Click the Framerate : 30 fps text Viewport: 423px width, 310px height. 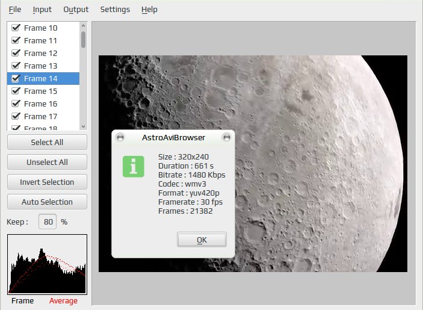(191, 202)
